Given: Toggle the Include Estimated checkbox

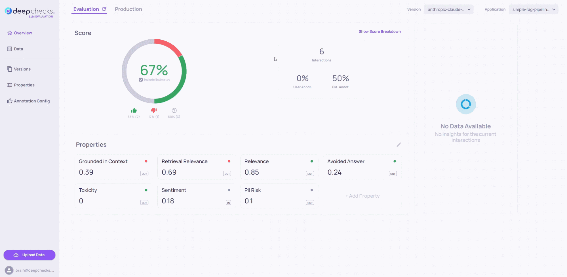Looking at the screenshot, I should click(x=141, y=80).
